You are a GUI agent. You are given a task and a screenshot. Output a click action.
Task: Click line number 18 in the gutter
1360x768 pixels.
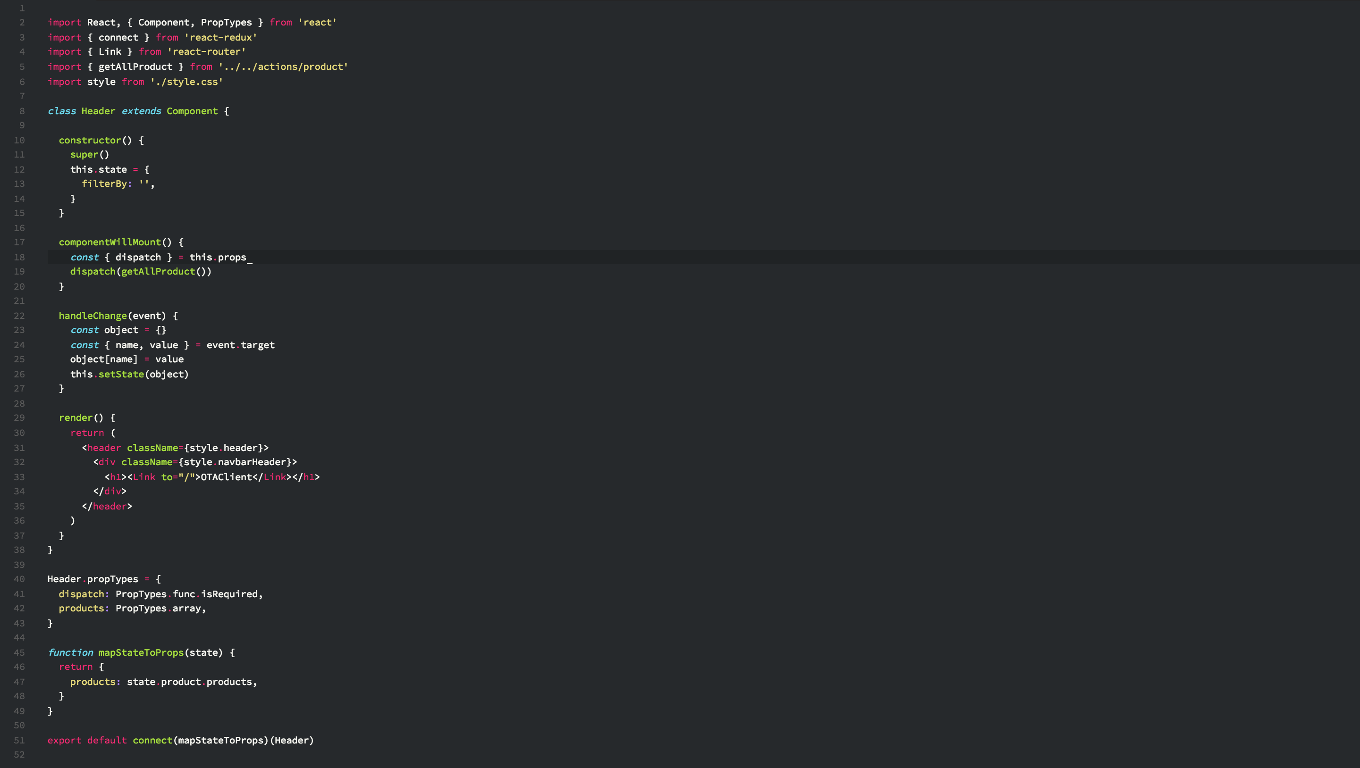[19, 257]
